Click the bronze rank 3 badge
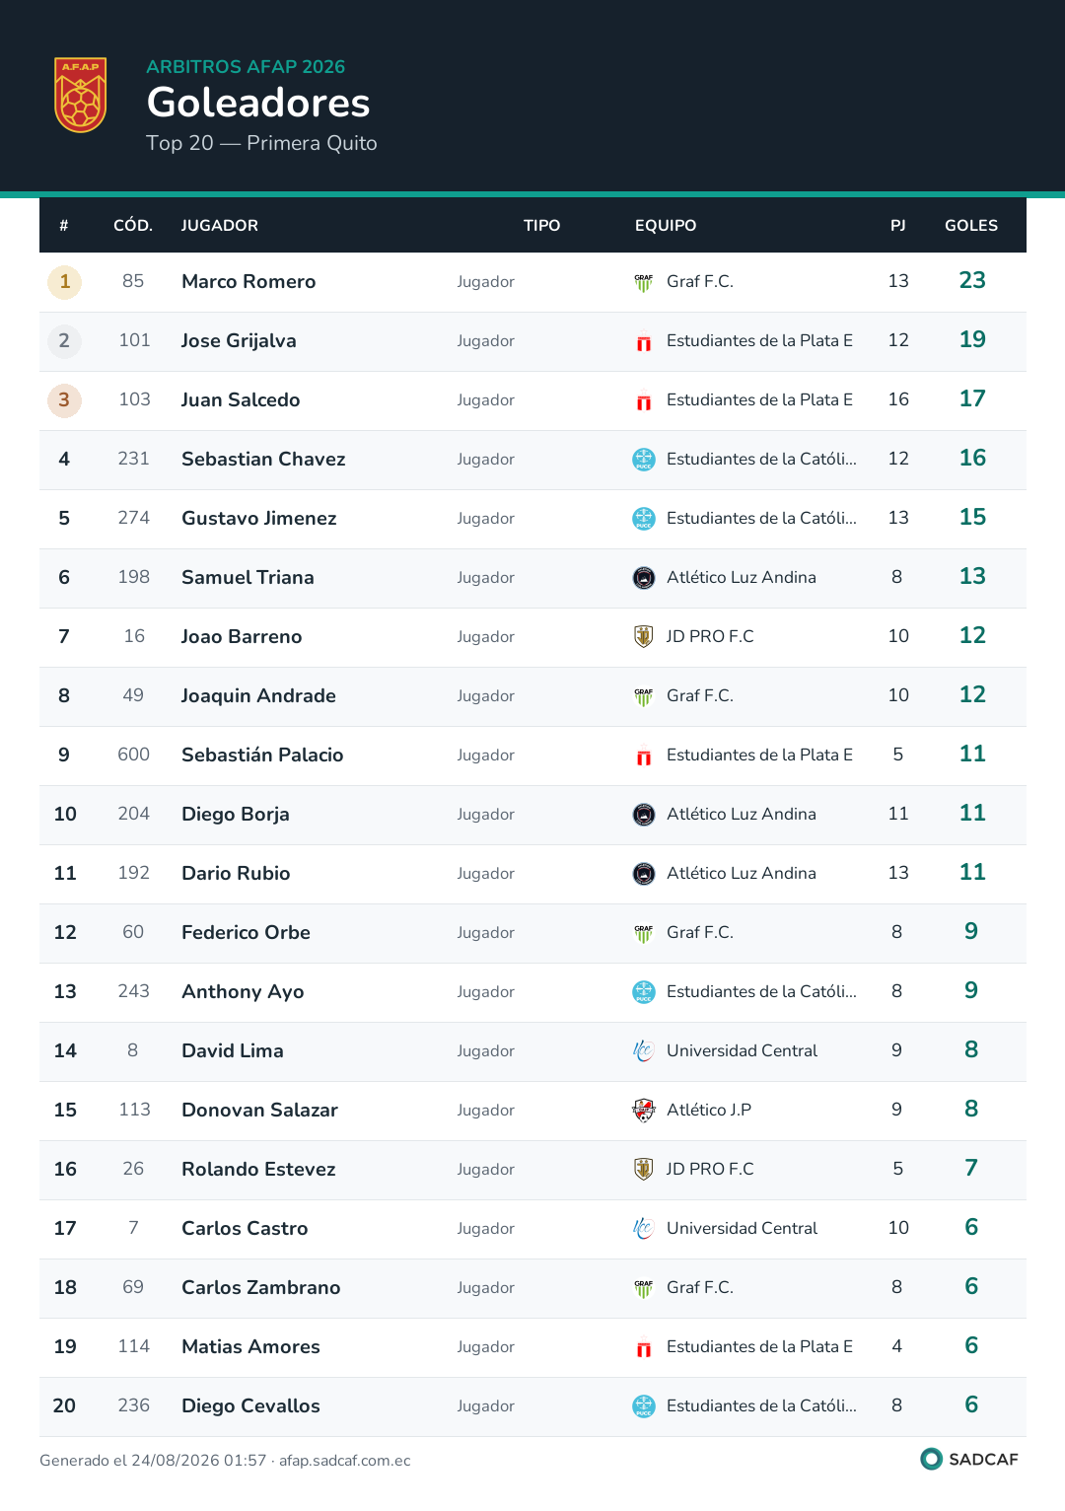Screen dimensions: 1065x1511 click(x=64, y=400)
